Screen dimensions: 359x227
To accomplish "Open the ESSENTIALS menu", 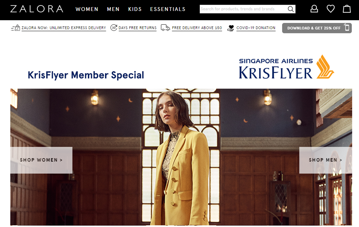I will 167,9.
